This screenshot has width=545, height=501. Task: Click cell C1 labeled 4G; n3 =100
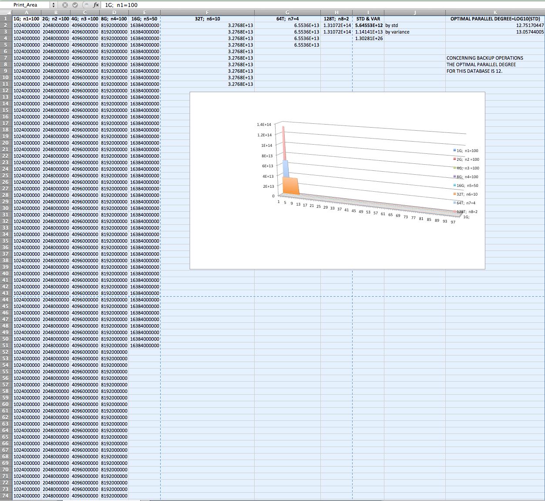pyautogui.click(x=85, y=19)
